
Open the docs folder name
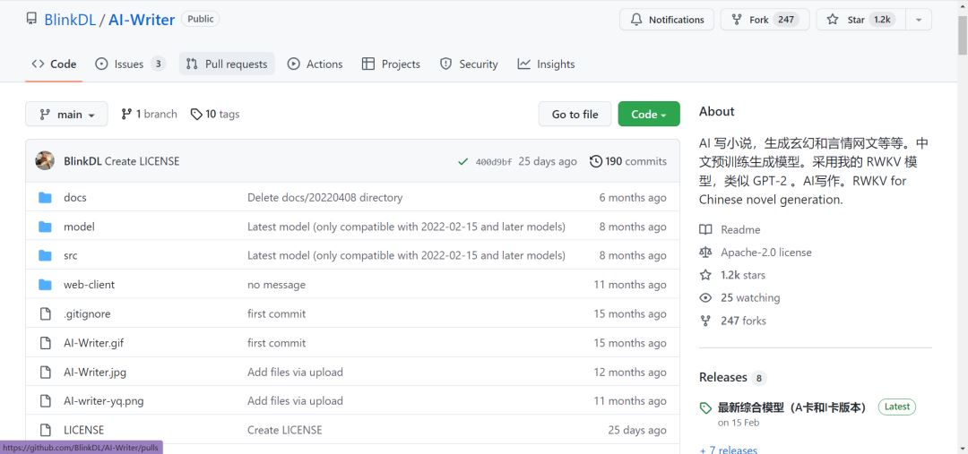74,197
